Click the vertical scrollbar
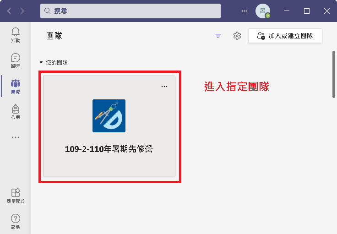 (334, 74)
